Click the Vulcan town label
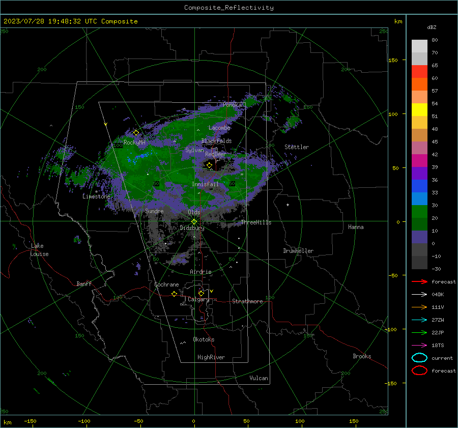The image size is (458, 428). coord(259,378)
